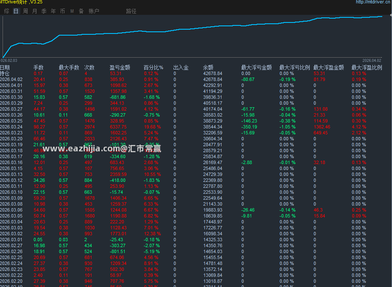Click profit value 2359.59

118,174
